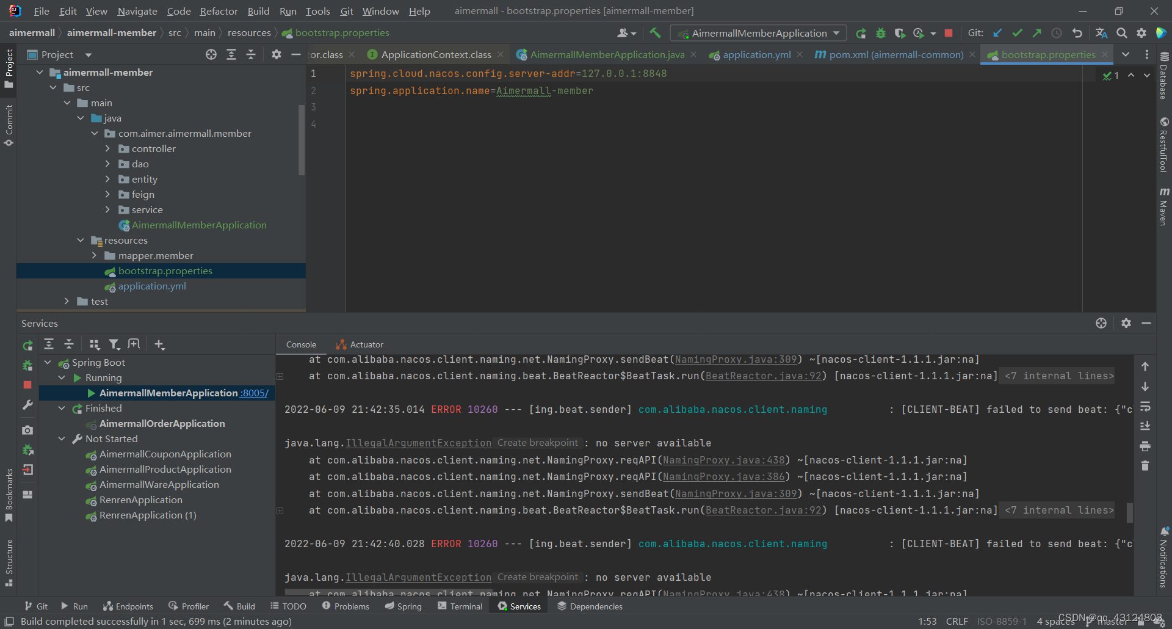Click Group By icon in Services toolbar
The image size is (1172, 629).
94,344
